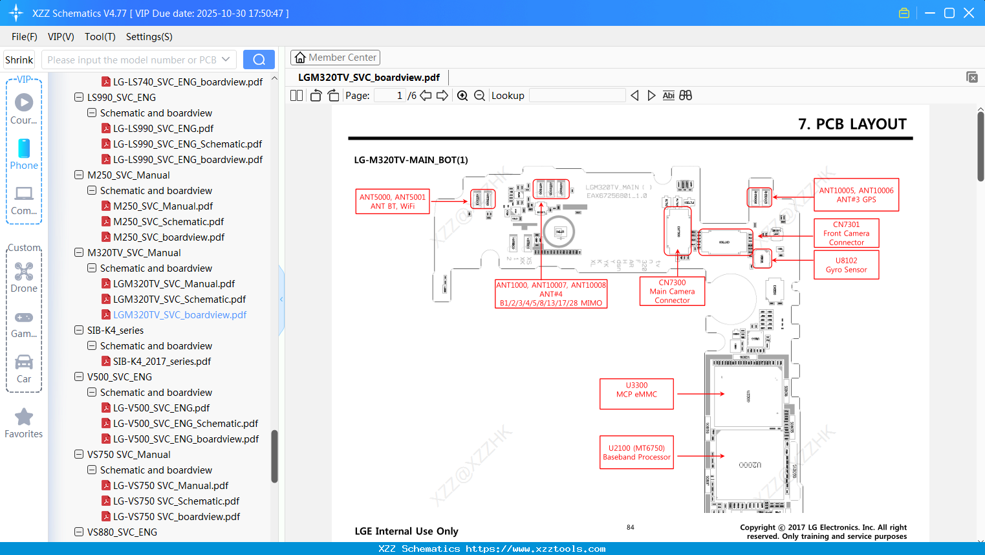Open the Favorites star
Screen dimensions: 985x555
pyautogui.click(x=24, y=423)
